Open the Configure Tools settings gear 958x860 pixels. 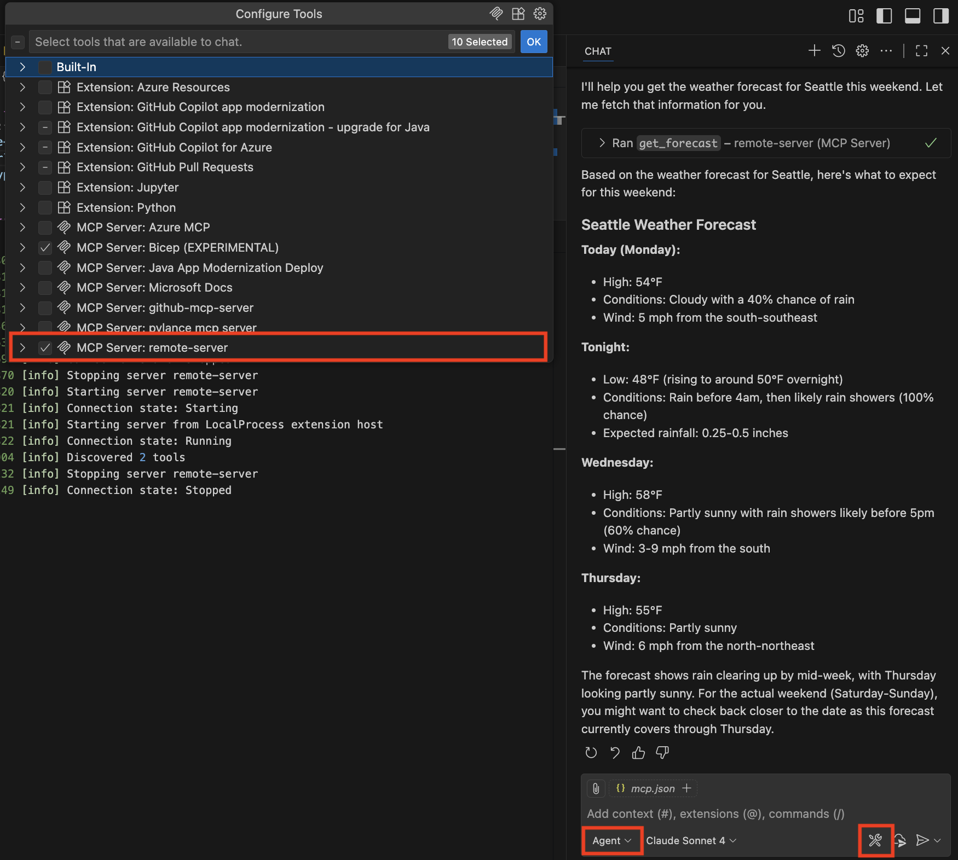tap(540, 14)
